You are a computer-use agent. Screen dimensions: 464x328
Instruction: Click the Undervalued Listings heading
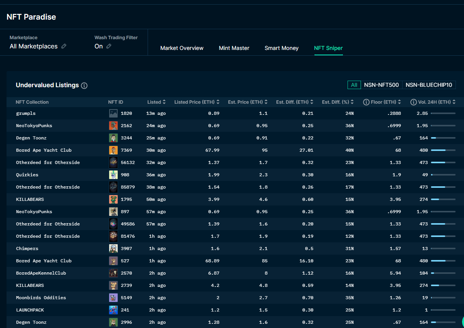(47, 85)
